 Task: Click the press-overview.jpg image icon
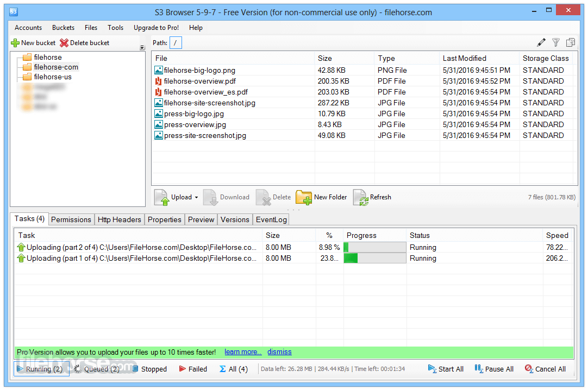pyautogui.click(x=159, y=124)
